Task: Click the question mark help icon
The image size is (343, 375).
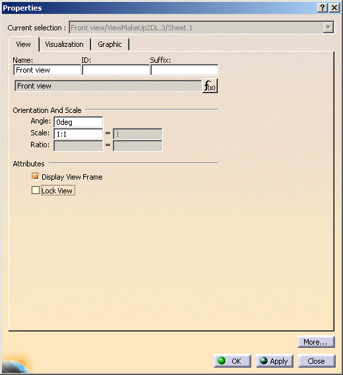Action: click(323, 8)
